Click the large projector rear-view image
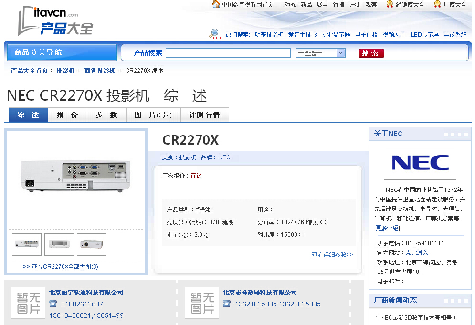 (76, 176)
